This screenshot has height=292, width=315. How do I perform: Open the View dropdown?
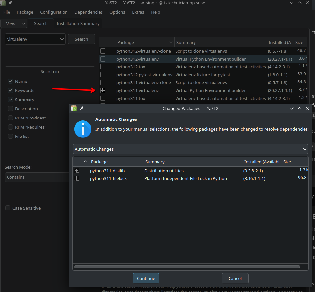click(x=14, y=24)
